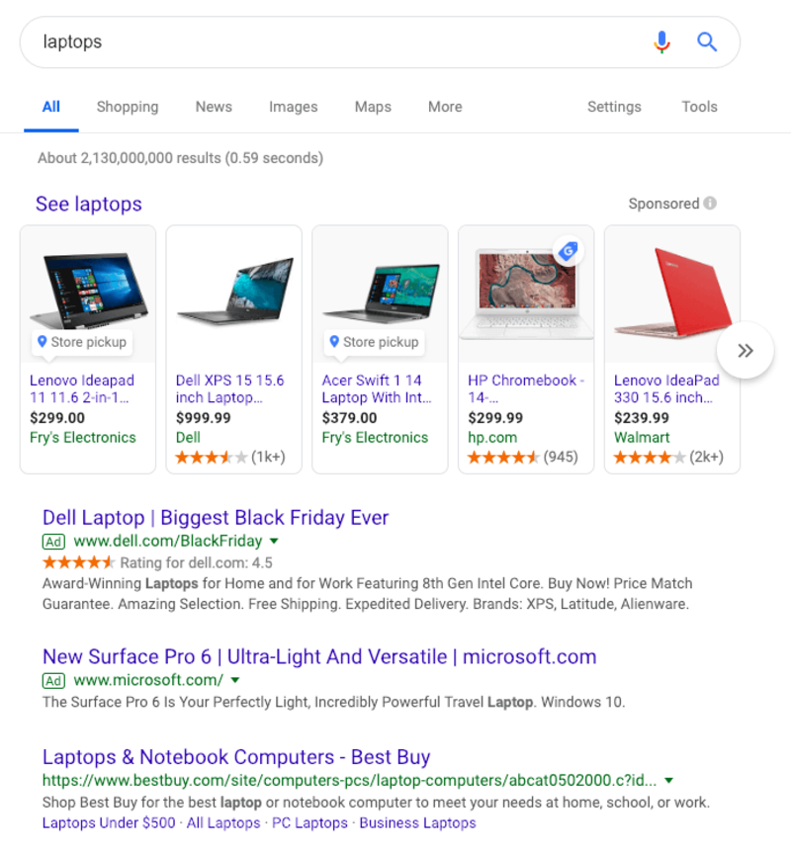Click the microphone voice search icon

point(661,43)
